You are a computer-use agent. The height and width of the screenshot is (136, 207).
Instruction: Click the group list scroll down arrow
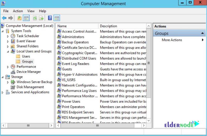pyautogui.click(x=149, y=120)
